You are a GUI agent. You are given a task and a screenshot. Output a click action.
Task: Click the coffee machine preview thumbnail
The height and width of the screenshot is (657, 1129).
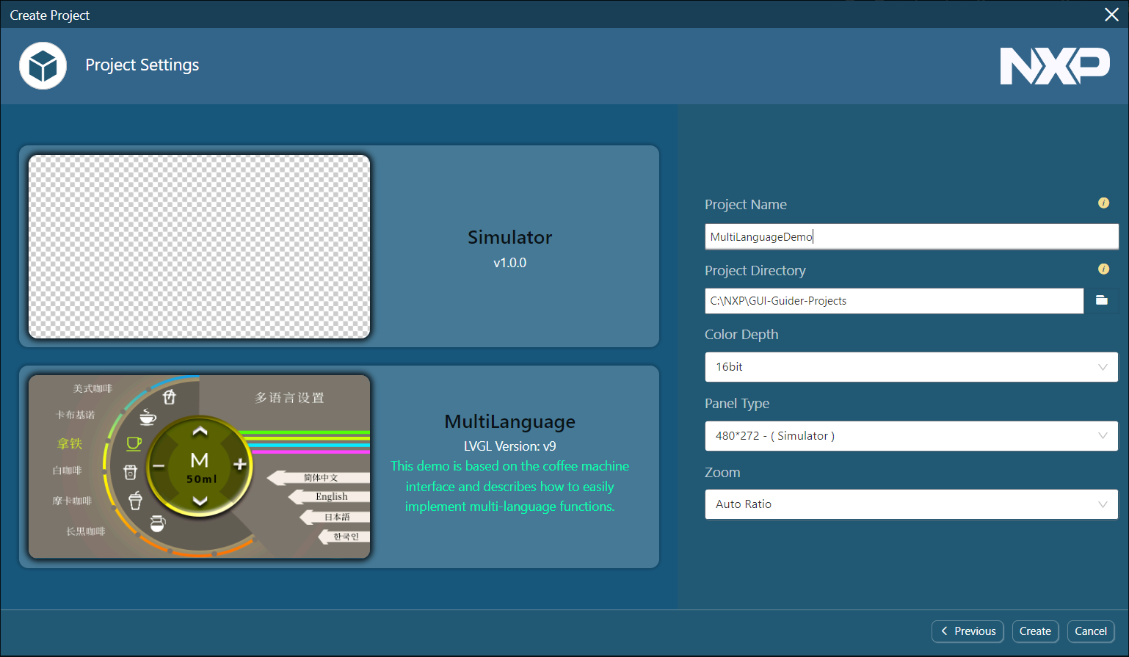[199, 466]
